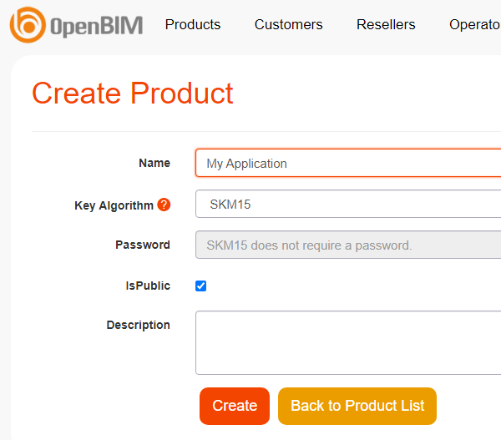Click the OpenBIM orange spiral logo icon

click(27, 25)
